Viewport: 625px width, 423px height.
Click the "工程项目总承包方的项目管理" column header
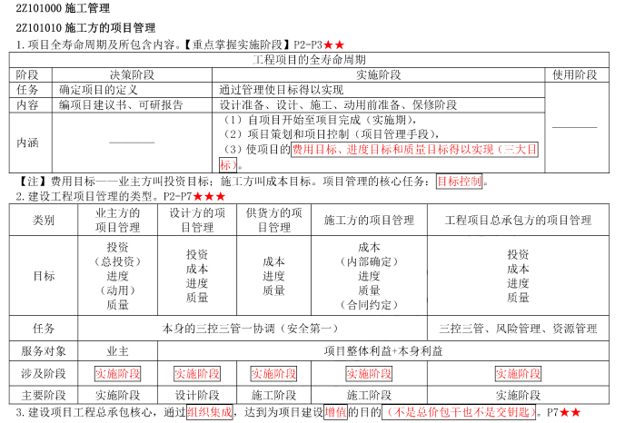[x=518, y=221]
